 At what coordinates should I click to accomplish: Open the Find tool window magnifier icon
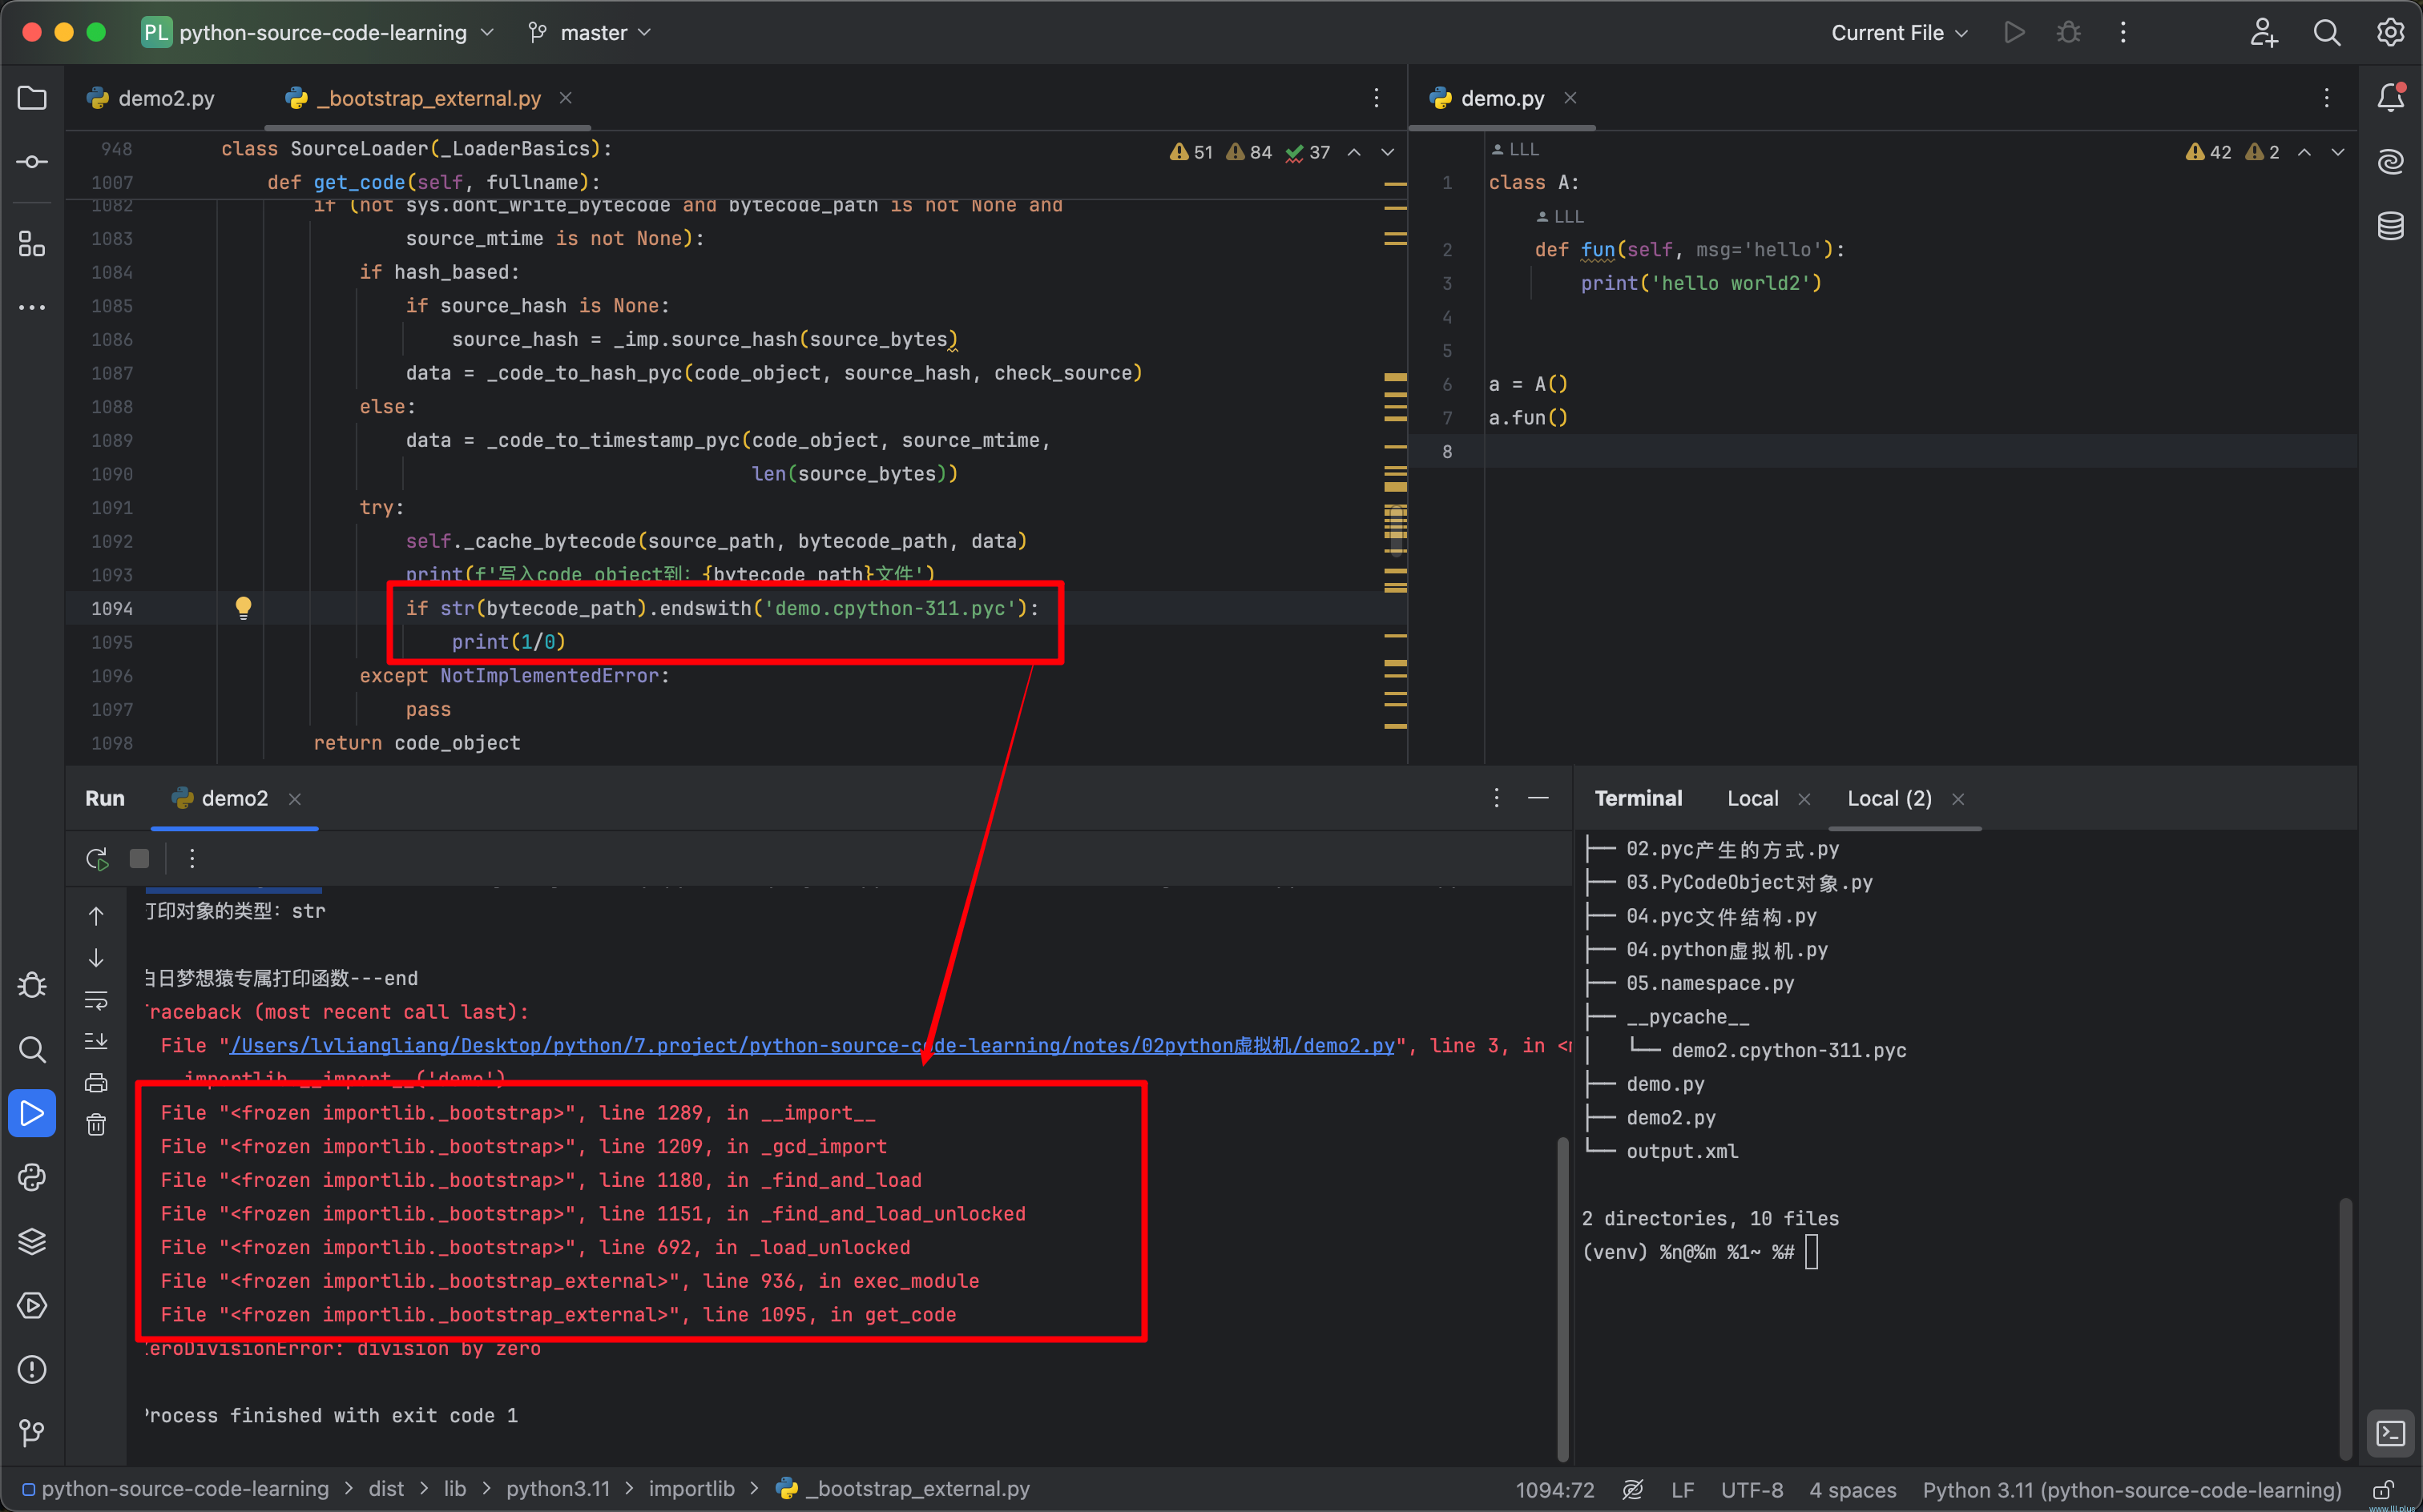[x=32, y=1049]
